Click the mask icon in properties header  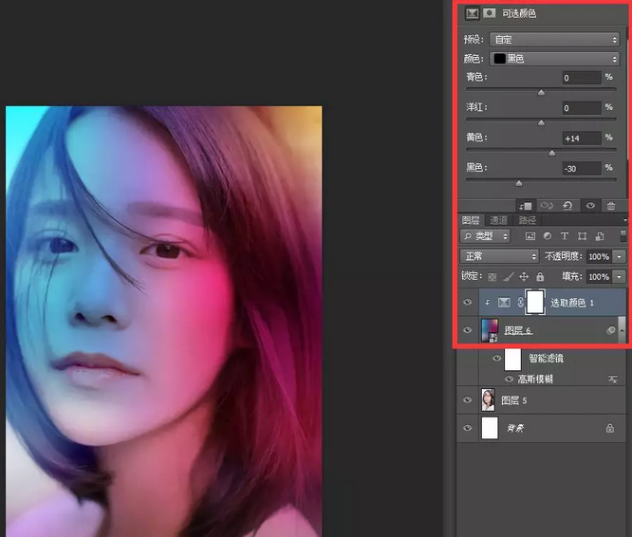pos(489,14)
